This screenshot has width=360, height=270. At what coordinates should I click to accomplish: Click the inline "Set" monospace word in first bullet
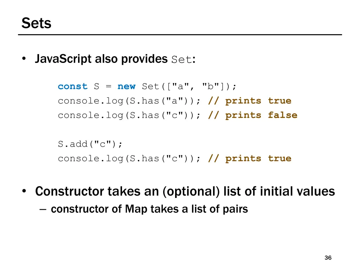[x=181, y=59]
